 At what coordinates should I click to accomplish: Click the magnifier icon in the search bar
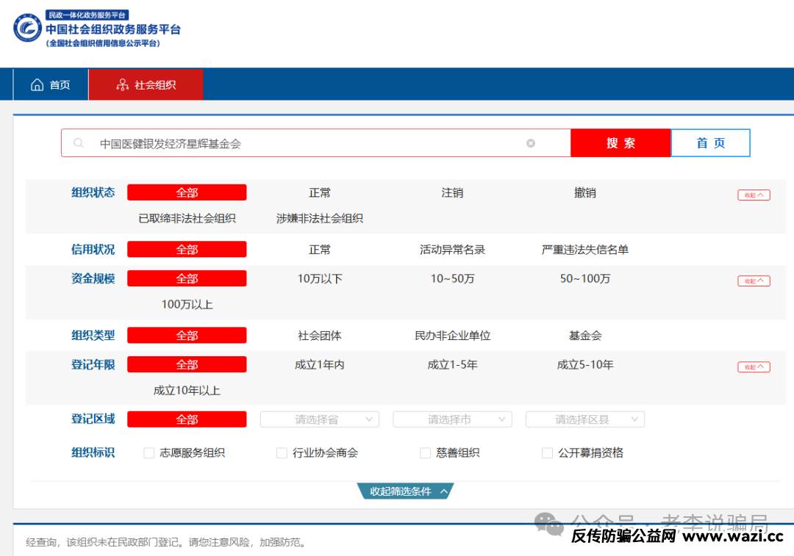[x=79, y=142]
